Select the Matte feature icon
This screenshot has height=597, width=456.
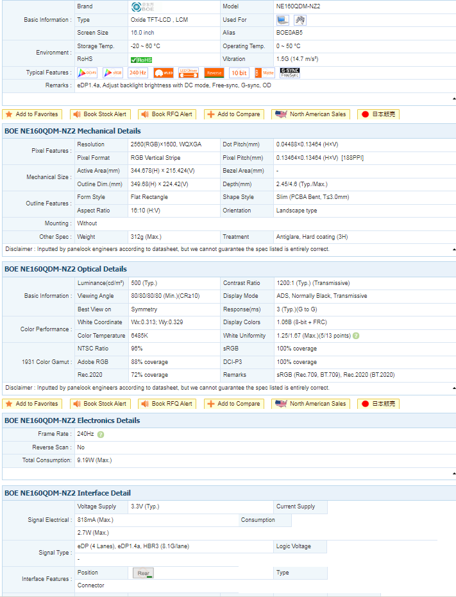265,73
